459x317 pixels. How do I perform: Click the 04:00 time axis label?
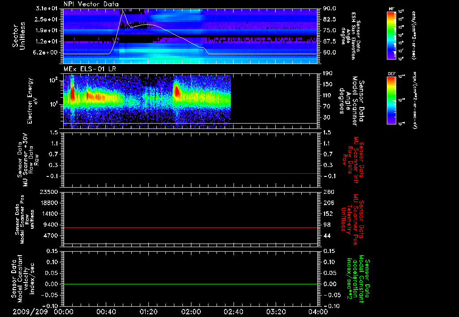pyautogui.click(x=318, y=312)
